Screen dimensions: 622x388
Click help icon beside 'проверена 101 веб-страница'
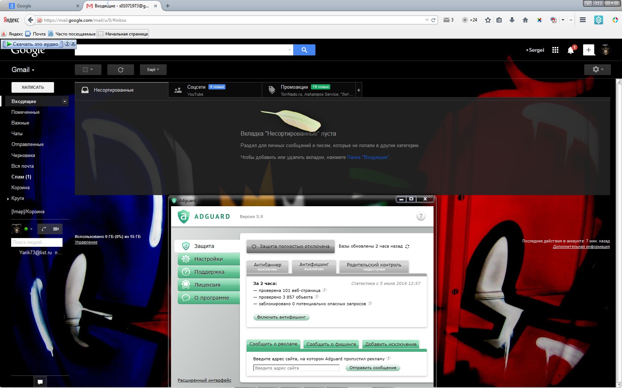coord(325,290)
